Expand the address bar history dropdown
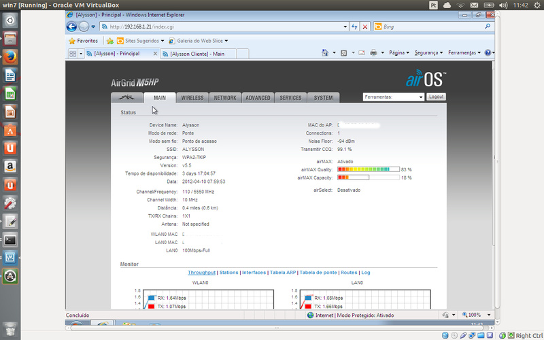This screenshot has width=544, height=340. point(345,27)
